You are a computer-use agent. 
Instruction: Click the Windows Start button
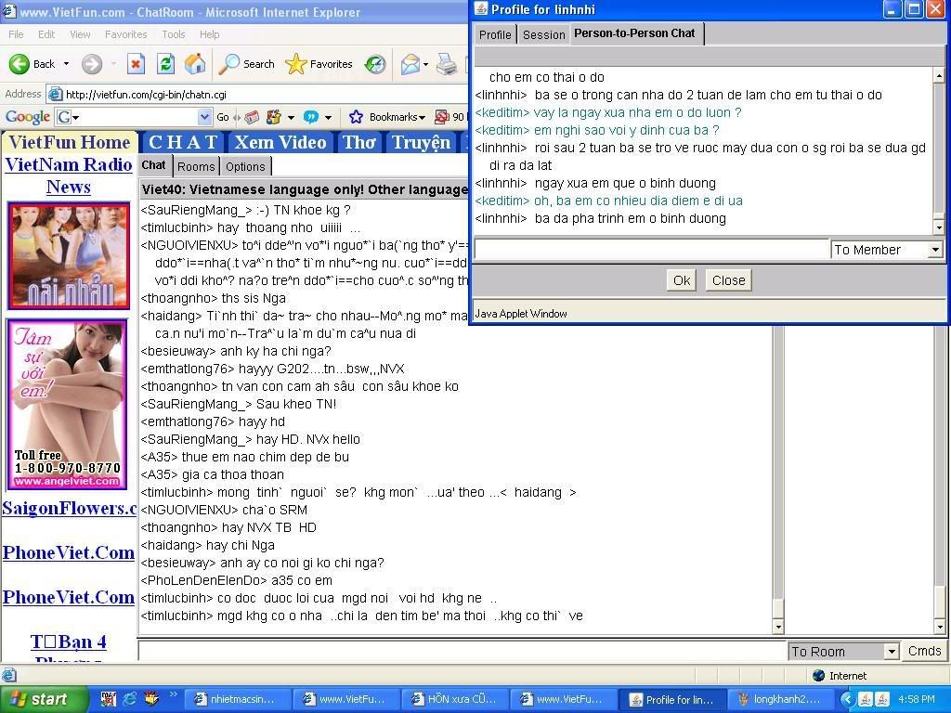43,699
